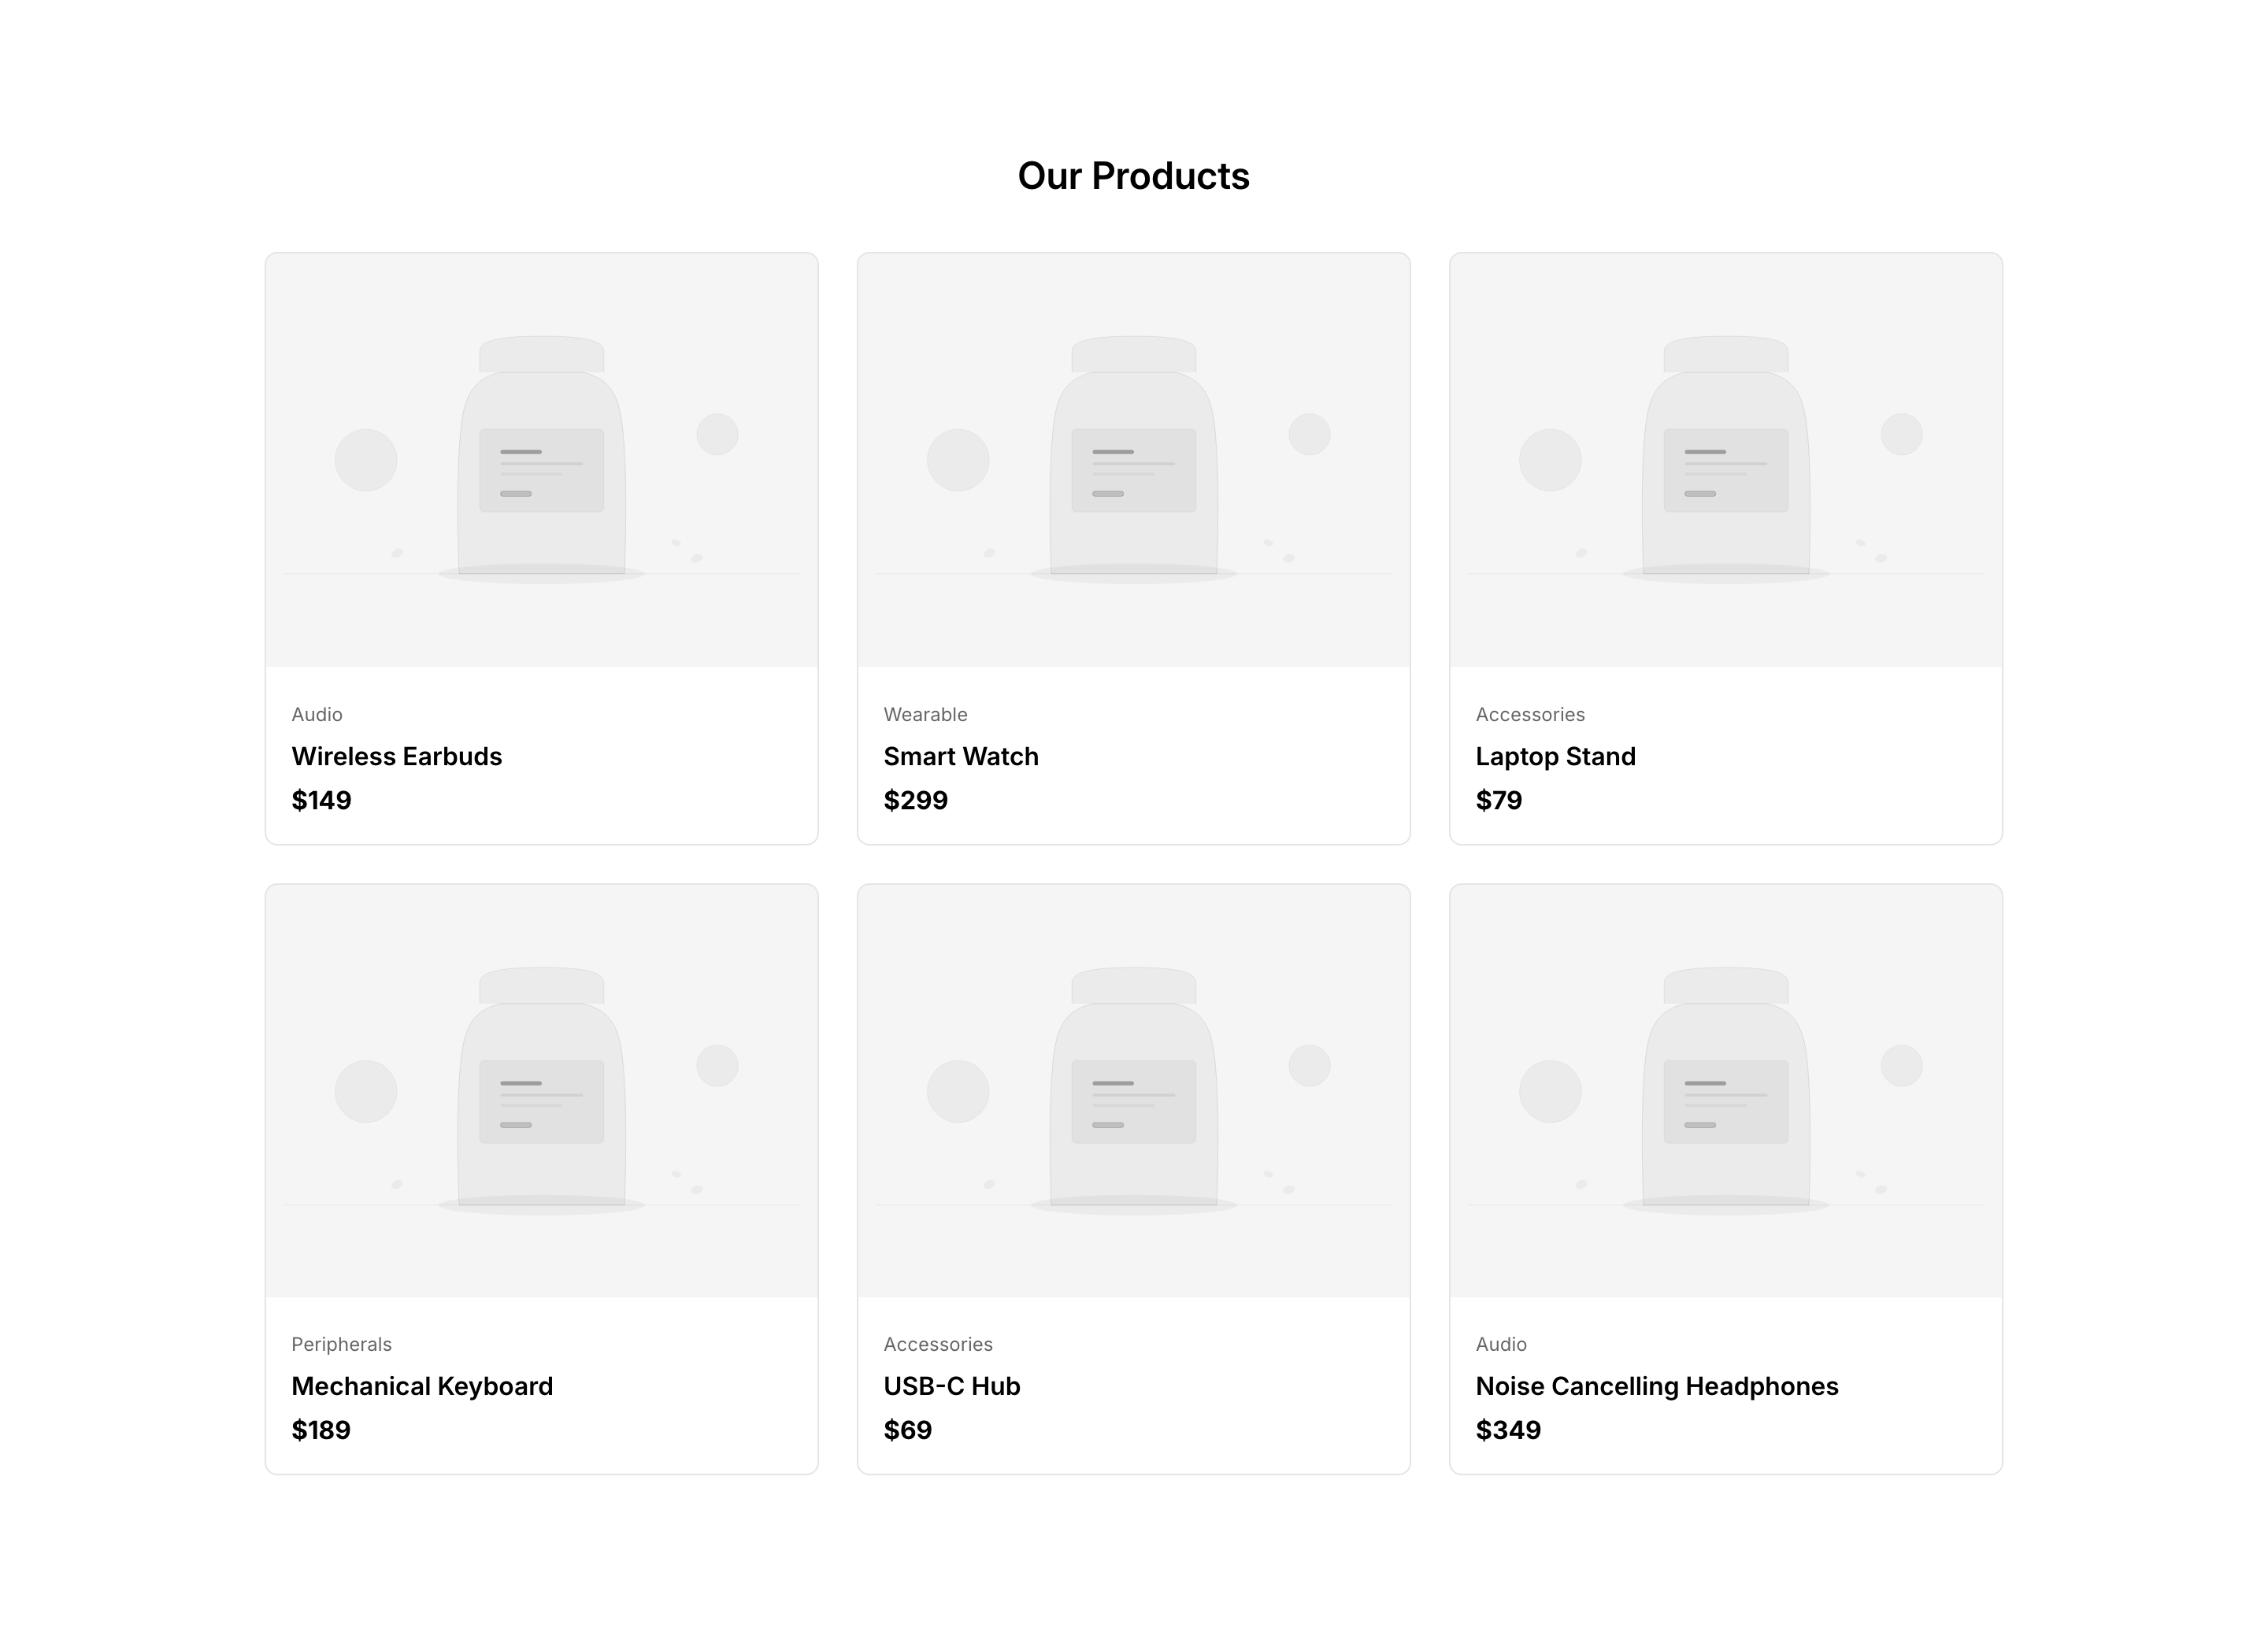2268x1628 pixels.
Task: Click the Laptop Stand product image
Action: [1725, 460]
